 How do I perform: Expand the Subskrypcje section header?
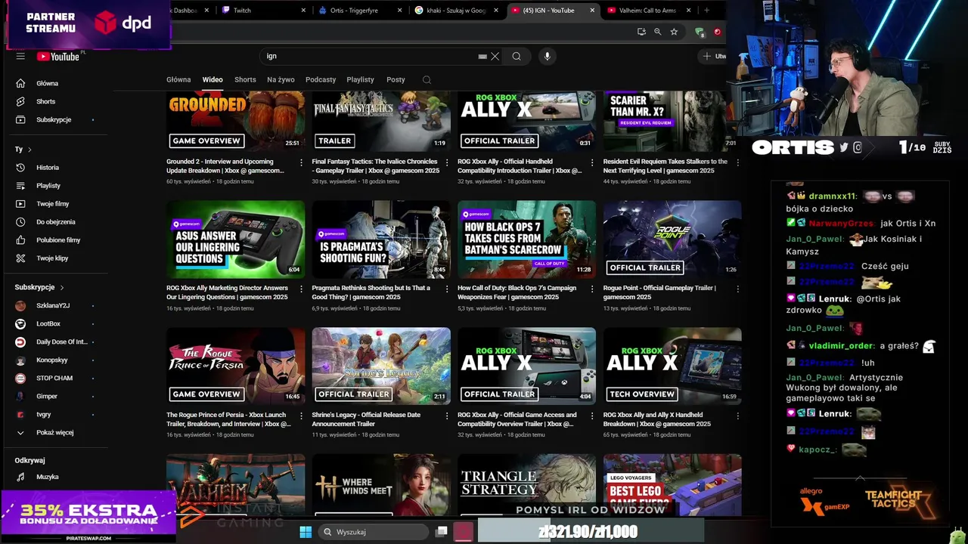pos(39,287)
